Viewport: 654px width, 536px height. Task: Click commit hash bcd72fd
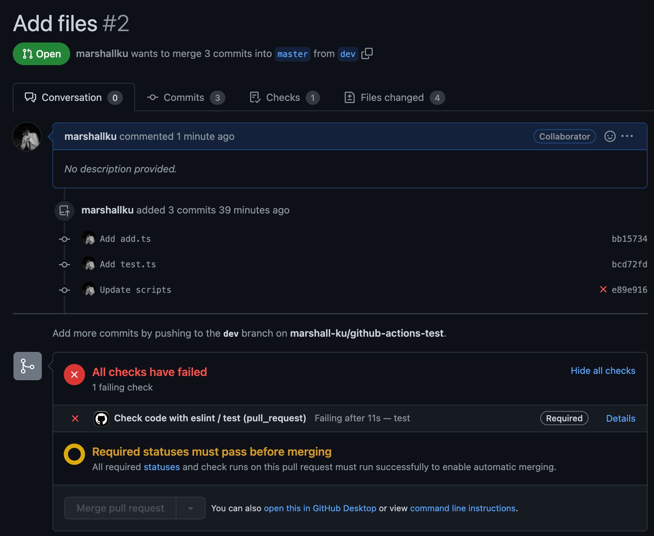[x=629, y=264]
